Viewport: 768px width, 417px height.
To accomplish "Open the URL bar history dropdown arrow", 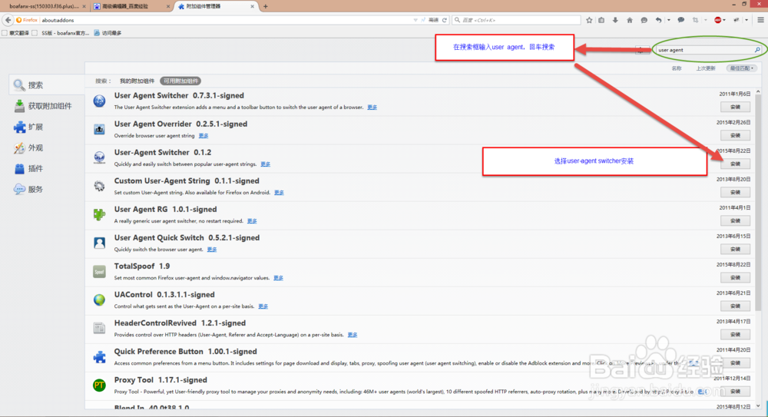I will pos(415,20).
